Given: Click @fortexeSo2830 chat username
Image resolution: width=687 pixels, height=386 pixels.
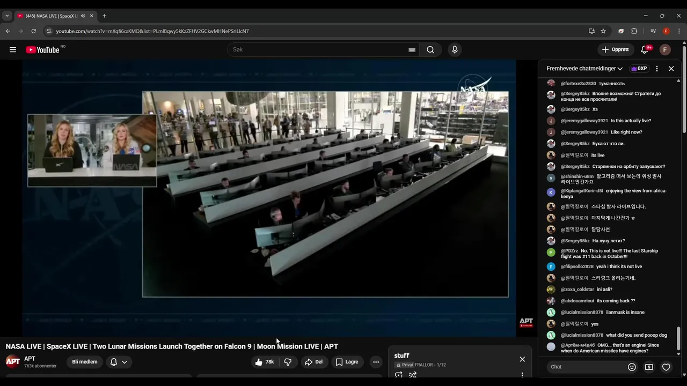Looking at the screenshot, I should click(578, 84).
